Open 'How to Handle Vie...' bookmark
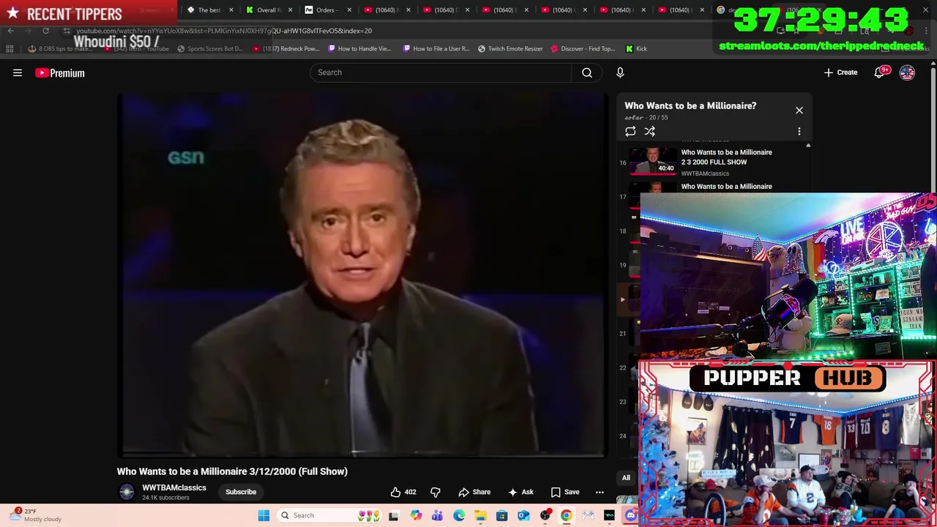The image size is (937, 527). coord(359,49)
